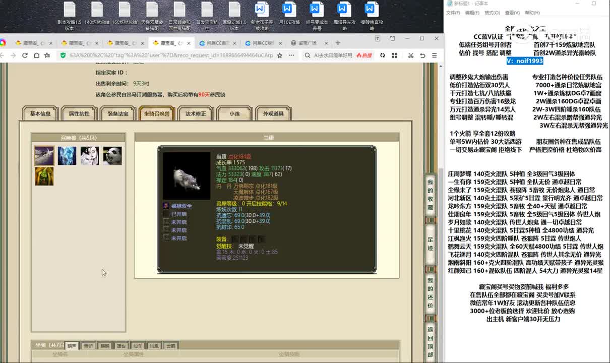
Task: Select the white-haired lady summon pet thumbnail
Action: pyautogui.click(x=90, y=156)
